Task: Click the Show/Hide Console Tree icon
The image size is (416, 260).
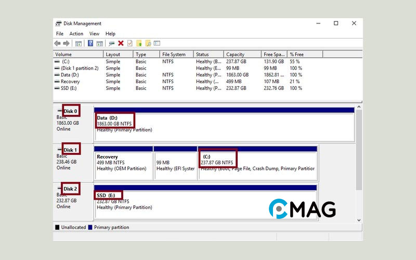Action: (x=79, y=43)
